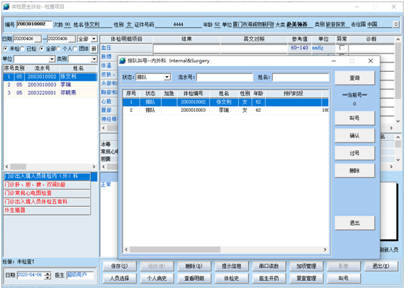405x289 pixels.
Task: Select queue row 1 张文利 in dialog
Action: tap(226, 102)
